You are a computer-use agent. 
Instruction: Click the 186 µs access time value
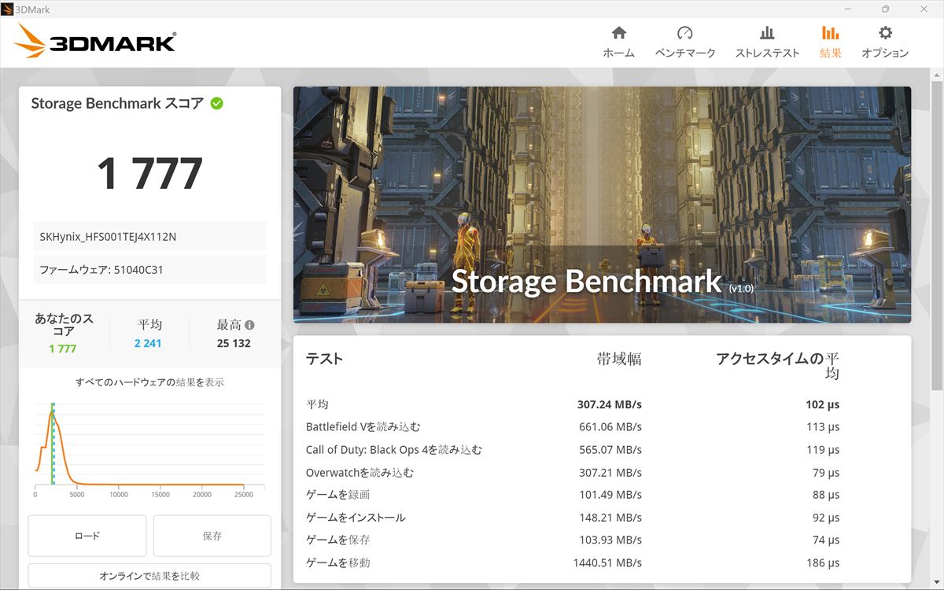pos(821,562)
